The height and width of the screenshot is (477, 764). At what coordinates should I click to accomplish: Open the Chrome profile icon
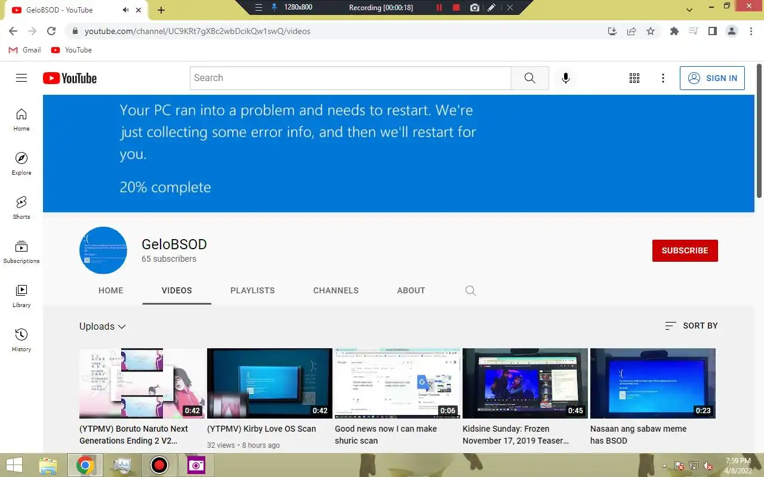tap(732, 31)
